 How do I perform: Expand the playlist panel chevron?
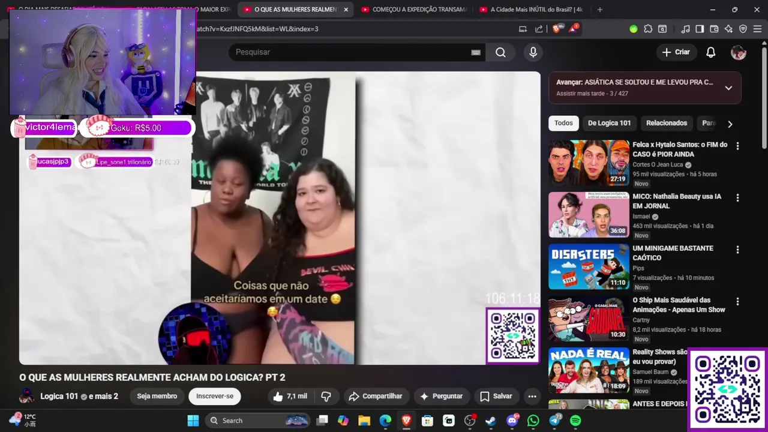728,88
